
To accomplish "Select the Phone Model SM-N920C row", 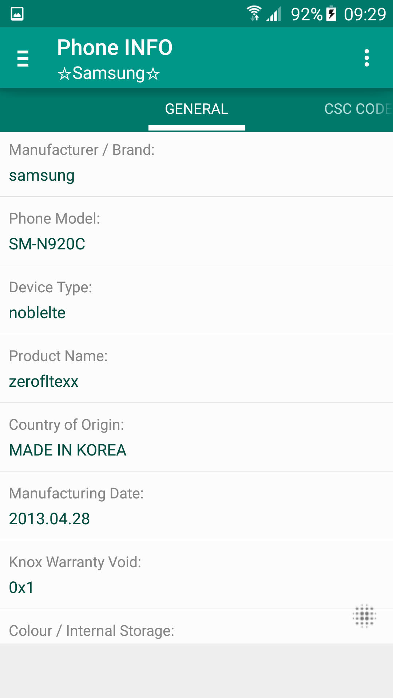I will point(196,231).
